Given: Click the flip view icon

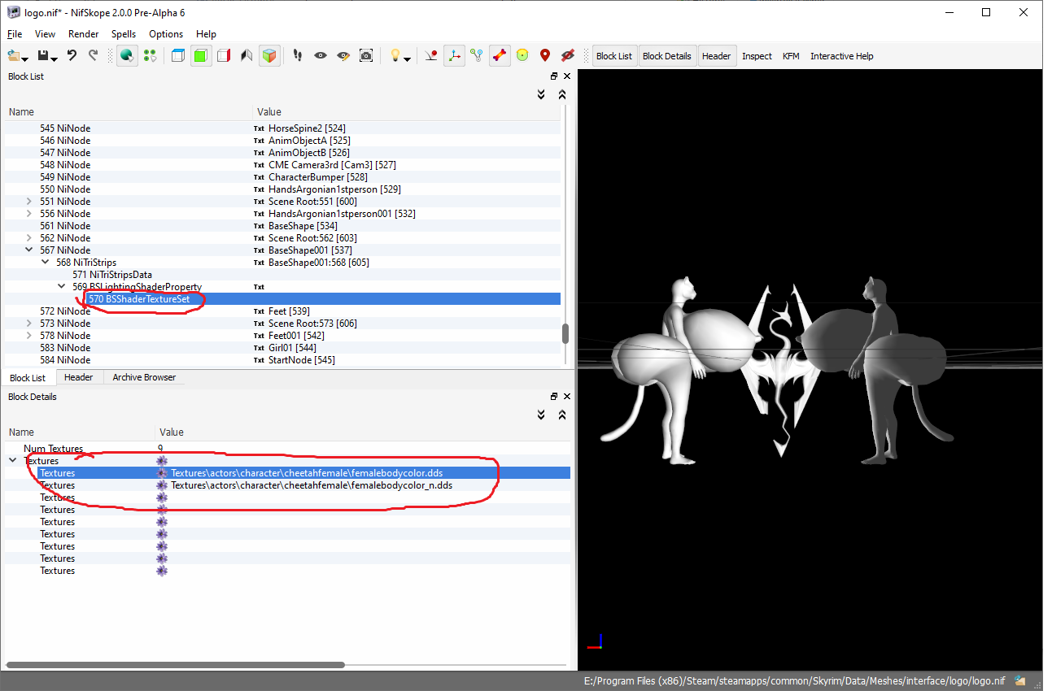Looking at the screenshot, I should (247, 56).
